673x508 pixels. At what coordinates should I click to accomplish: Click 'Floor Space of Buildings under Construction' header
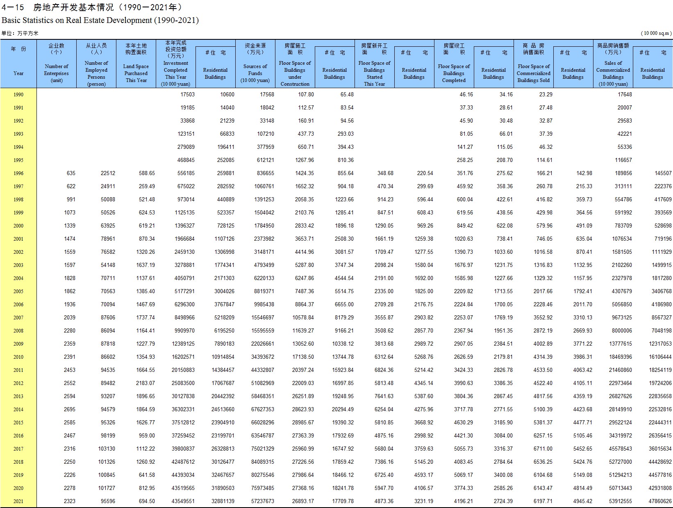295,73
